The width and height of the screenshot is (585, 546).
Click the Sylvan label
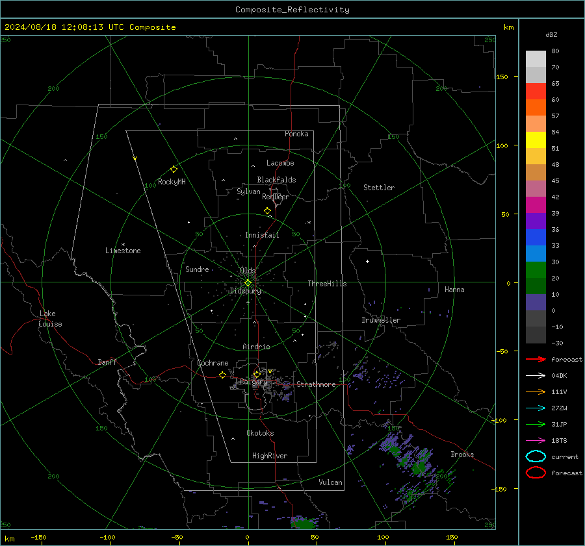click(248, 192)
